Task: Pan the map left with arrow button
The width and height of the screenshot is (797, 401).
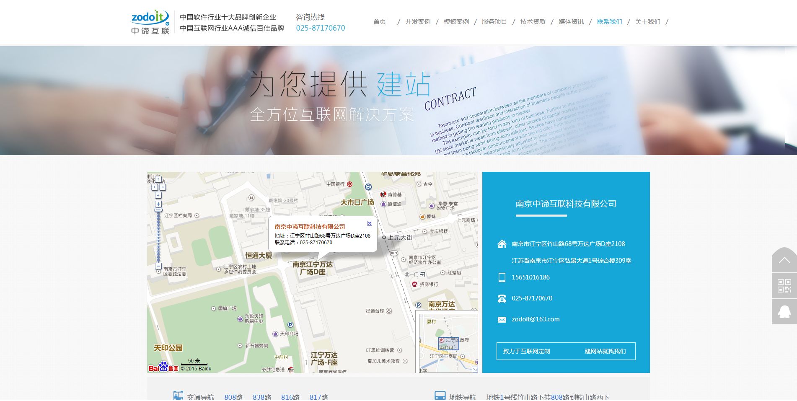Action: tap(155, 187)
